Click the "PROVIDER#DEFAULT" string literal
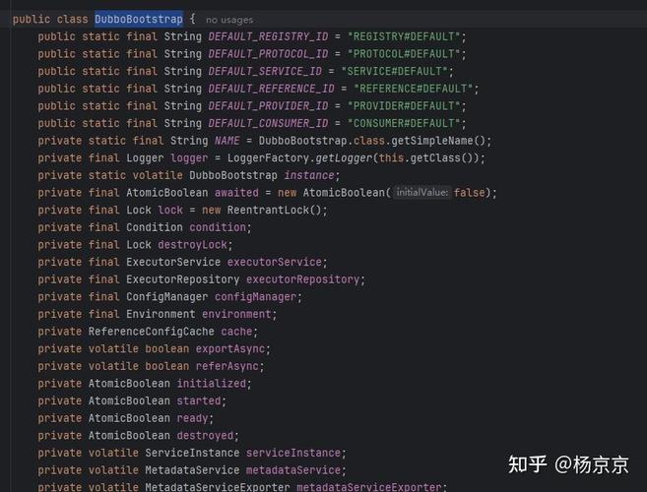 pos(404,106)
